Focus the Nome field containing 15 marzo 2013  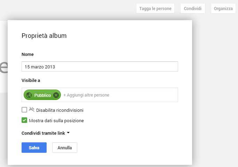pyautogui.click(x=100, y=67)
